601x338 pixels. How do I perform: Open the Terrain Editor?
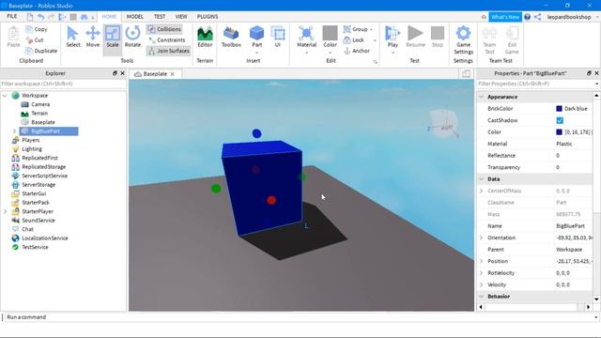205,37
